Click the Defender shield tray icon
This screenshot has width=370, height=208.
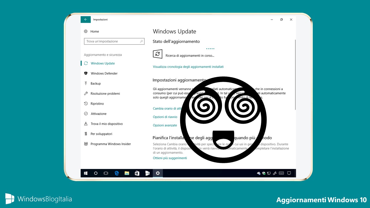tap(264, 173)
